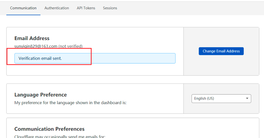
Task: Click the '(not verified)' status text
Action: 70,46
